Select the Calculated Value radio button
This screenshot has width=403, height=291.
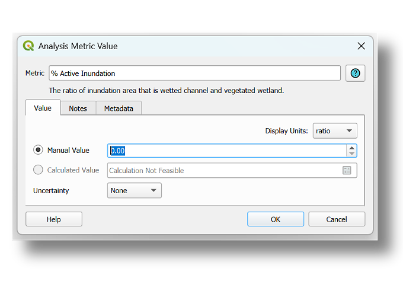pyautogui.click(x=38, y=170)
